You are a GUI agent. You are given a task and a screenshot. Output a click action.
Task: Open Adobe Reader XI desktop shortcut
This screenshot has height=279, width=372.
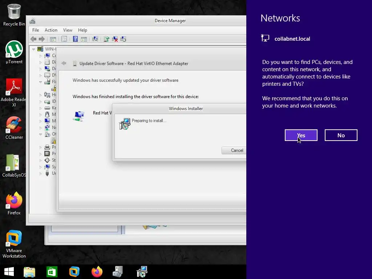coord(14,93)
